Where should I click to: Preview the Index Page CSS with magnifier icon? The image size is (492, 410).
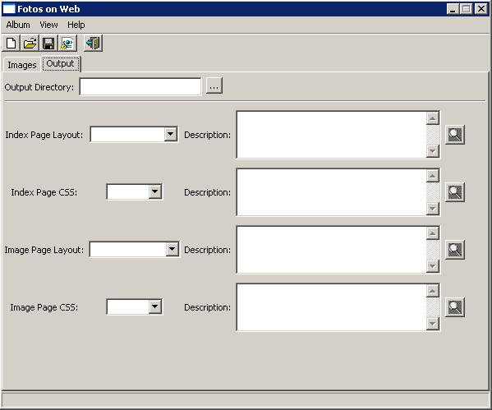(455, 192)
